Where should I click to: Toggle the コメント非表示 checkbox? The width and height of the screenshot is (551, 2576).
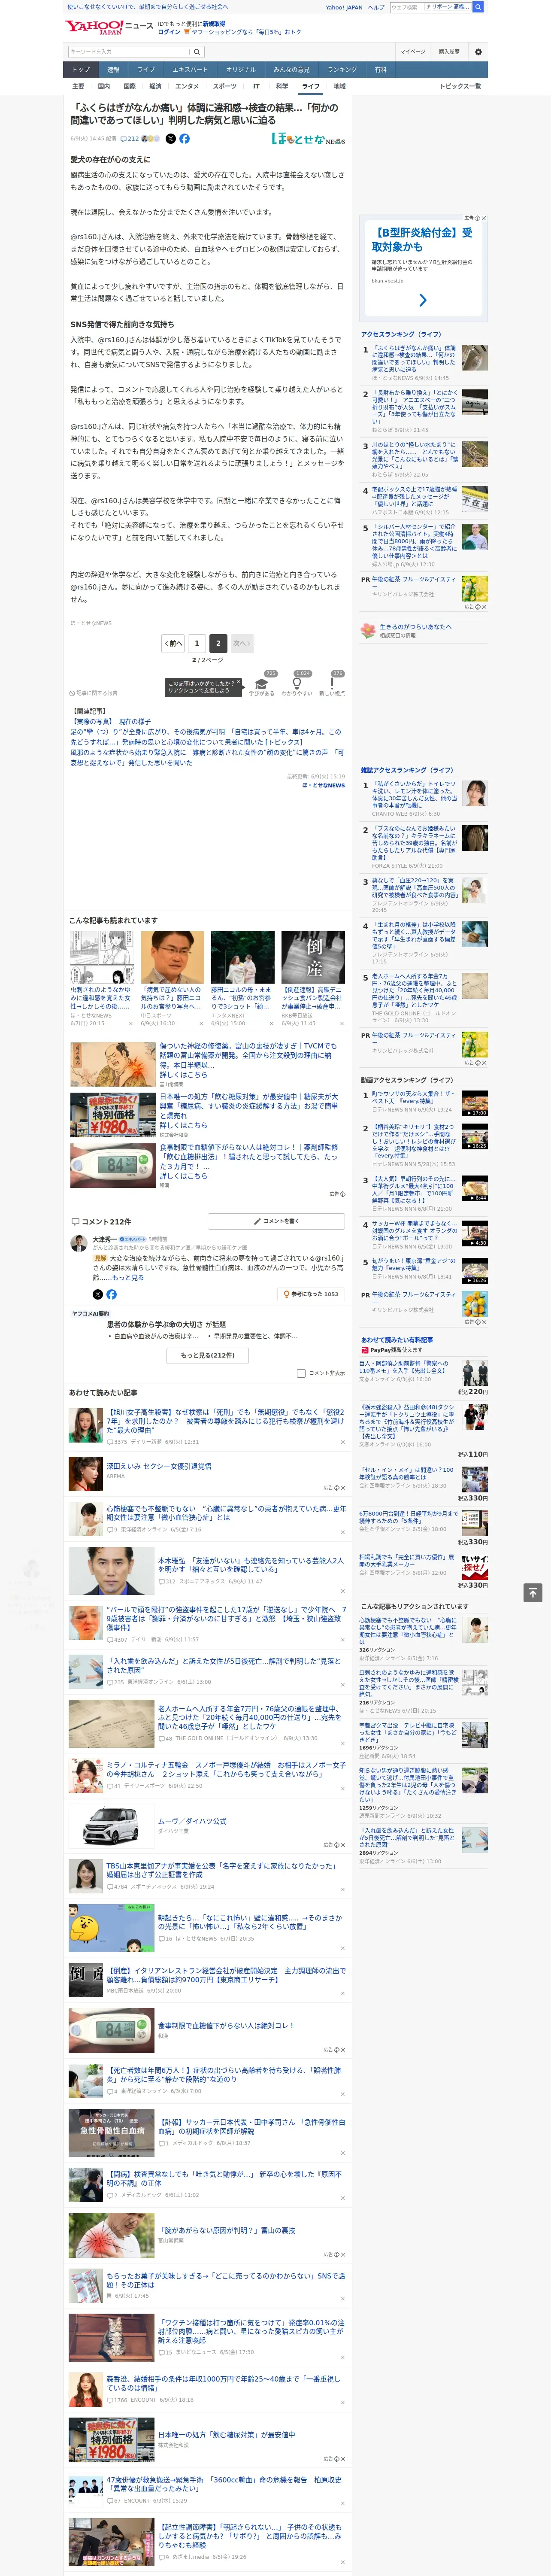tap(301, 1373)
